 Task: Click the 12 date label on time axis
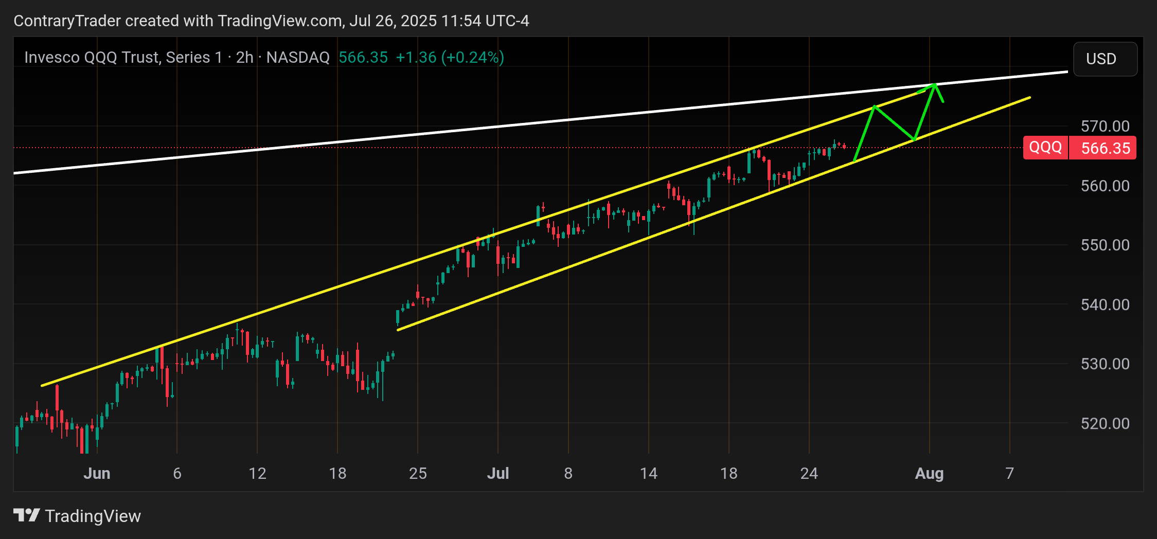click(x=257, y=473)
